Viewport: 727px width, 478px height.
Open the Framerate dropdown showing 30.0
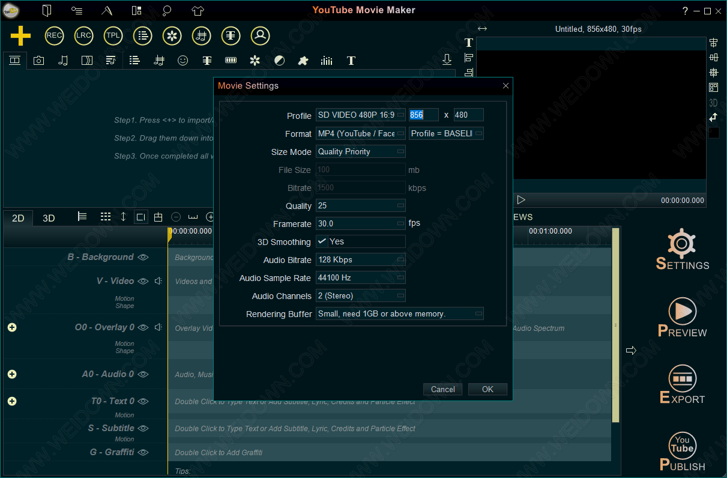point(361,223)
